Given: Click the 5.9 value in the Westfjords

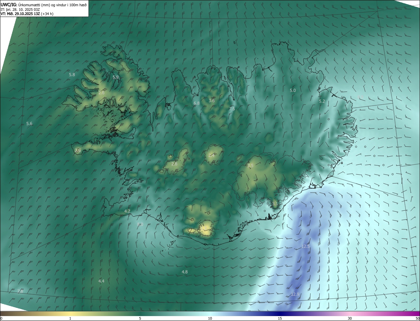Looking at the screenshot, I should point(115,77).
